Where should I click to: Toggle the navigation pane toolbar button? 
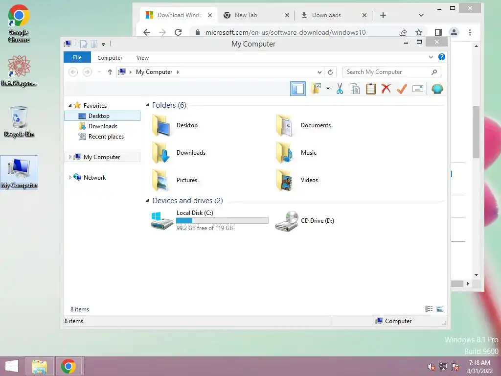pos(298,89)
